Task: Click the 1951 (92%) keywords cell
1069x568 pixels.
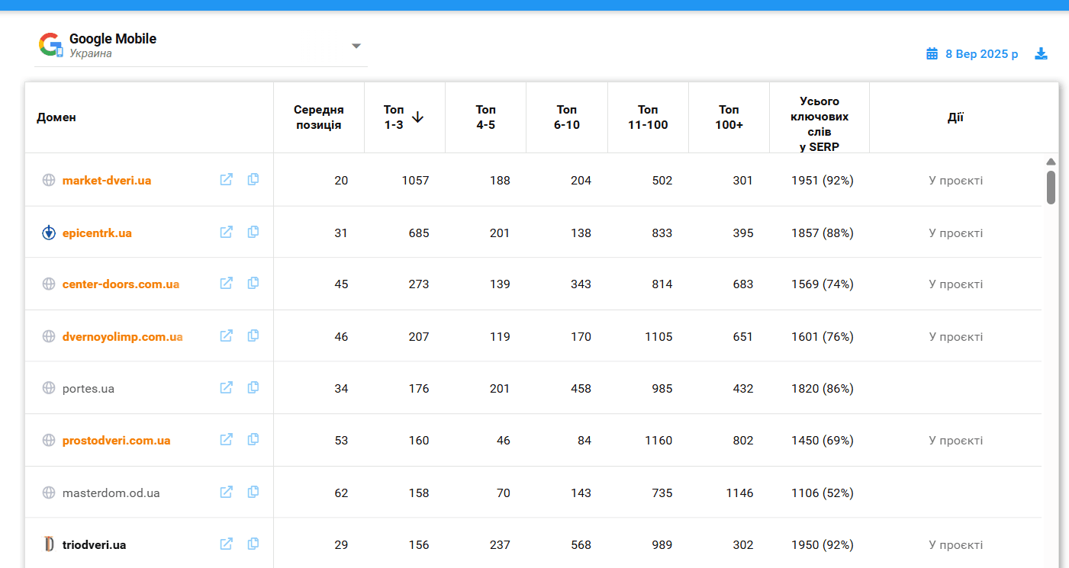Action: [x=823, y=181]
